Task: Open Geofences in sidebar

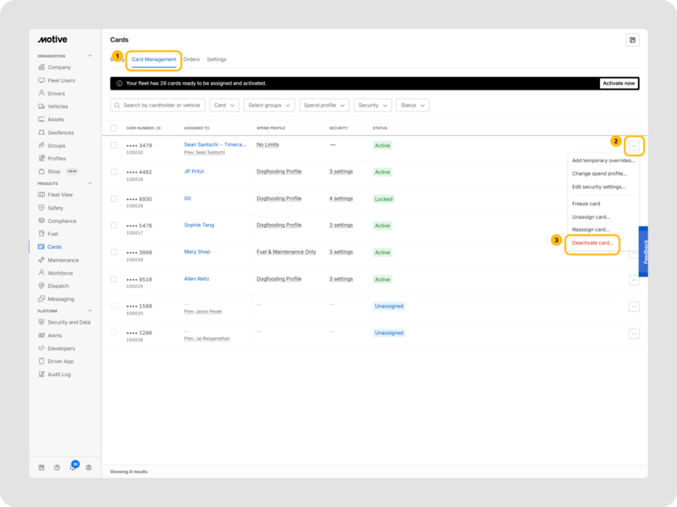Action: click(60, 133)
